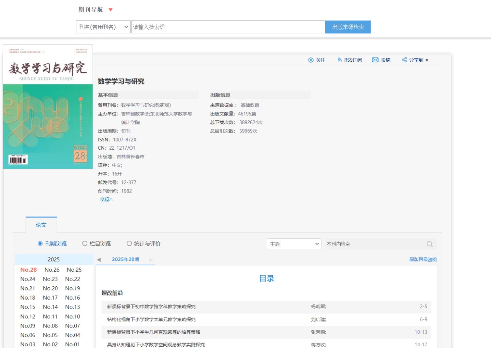Open the 原版目录浏览 link
Image resolution: width=491 pixels, height=348 pixels.
click(x=423, y=260)
